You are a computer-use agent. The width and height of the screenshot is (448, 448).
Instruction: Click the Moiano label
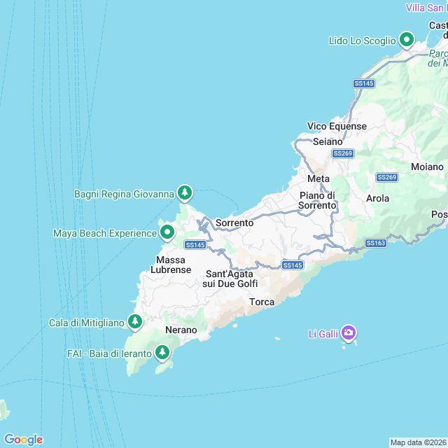[427, 167]
